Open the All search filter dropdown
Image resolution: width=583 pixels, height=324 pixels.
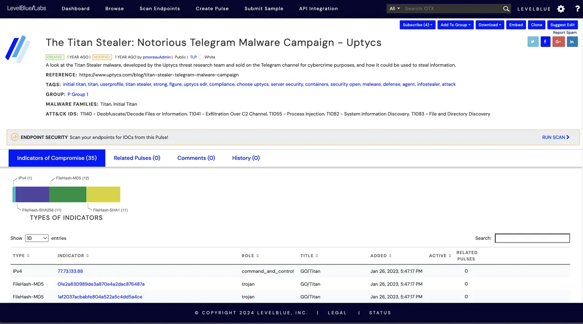pyautogui.click(x=394, y=9)
